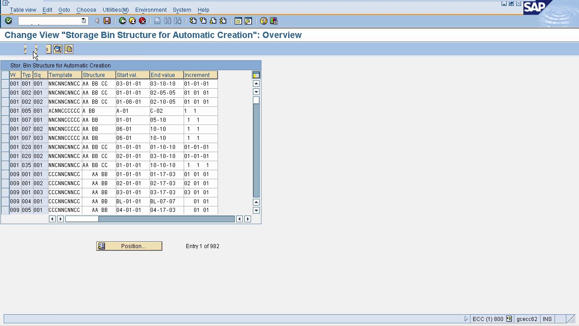This screenshot has width=579, height=326.
Task: Select row marker for ACNNCCCCCC row
Action: pyautogui.click(x=5, y=111)
